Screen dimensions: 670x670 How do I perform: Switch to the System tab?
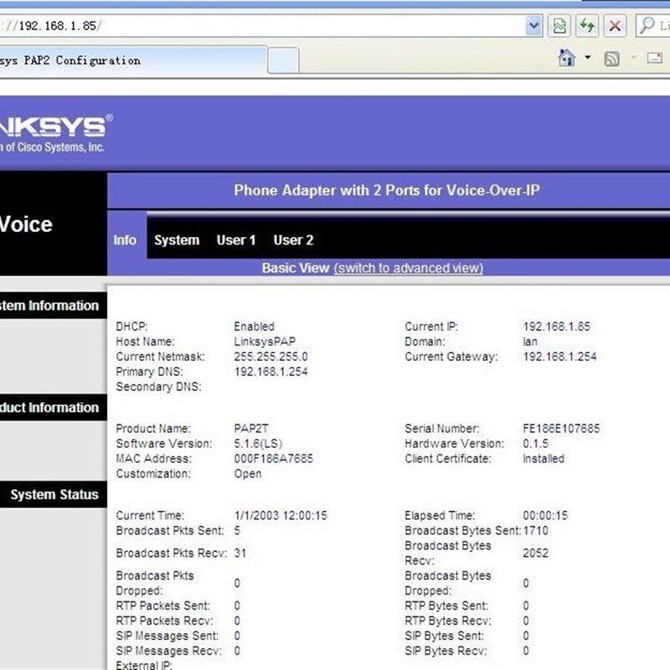[x=176, y=240]
